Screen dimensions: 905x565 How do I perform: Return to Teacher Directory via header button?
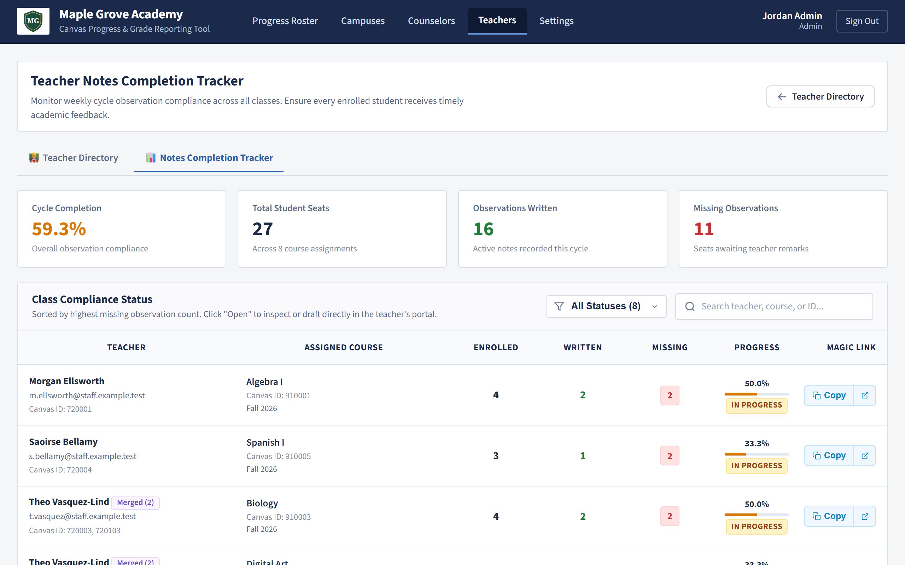tap(820, 97)
